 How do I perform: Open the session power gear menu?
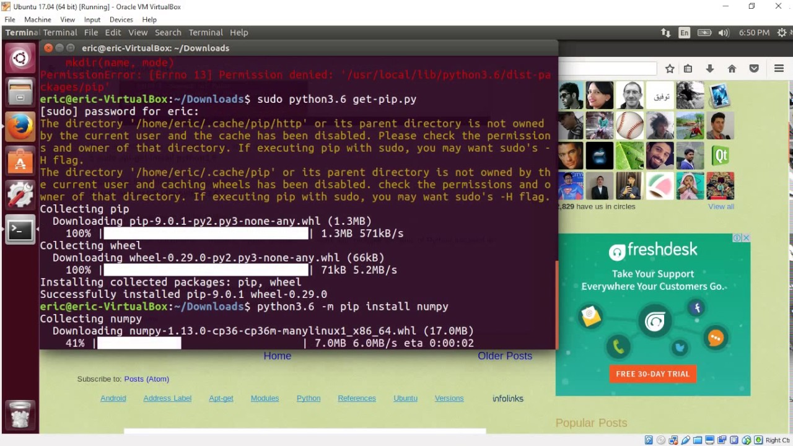click(x=781, y=33)
